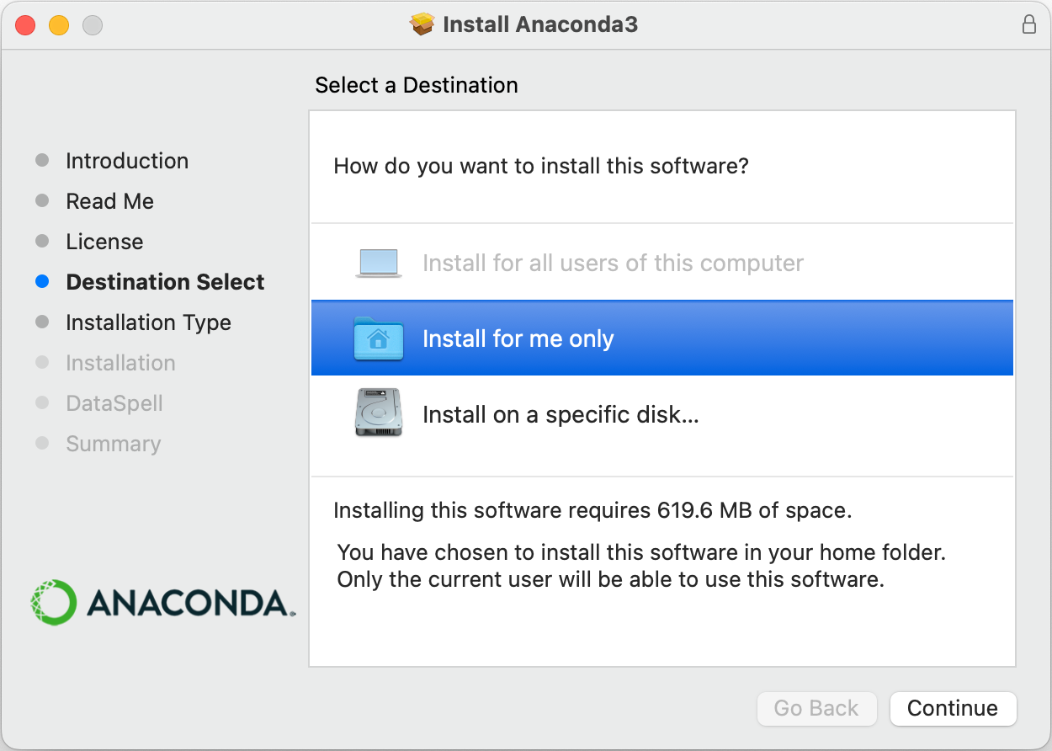Click the Introduction step bullet

pyautogui.click(x=42, y=161)
